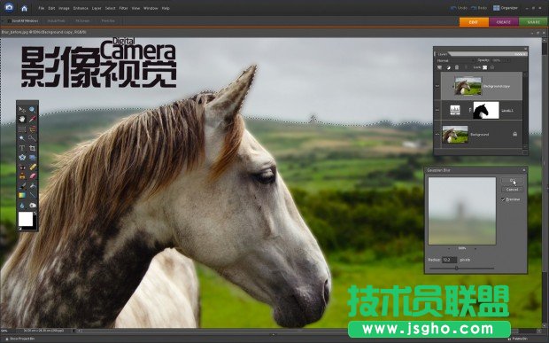549x343 pixels.
Task: Select the Gradient tool
Action: 22,195
